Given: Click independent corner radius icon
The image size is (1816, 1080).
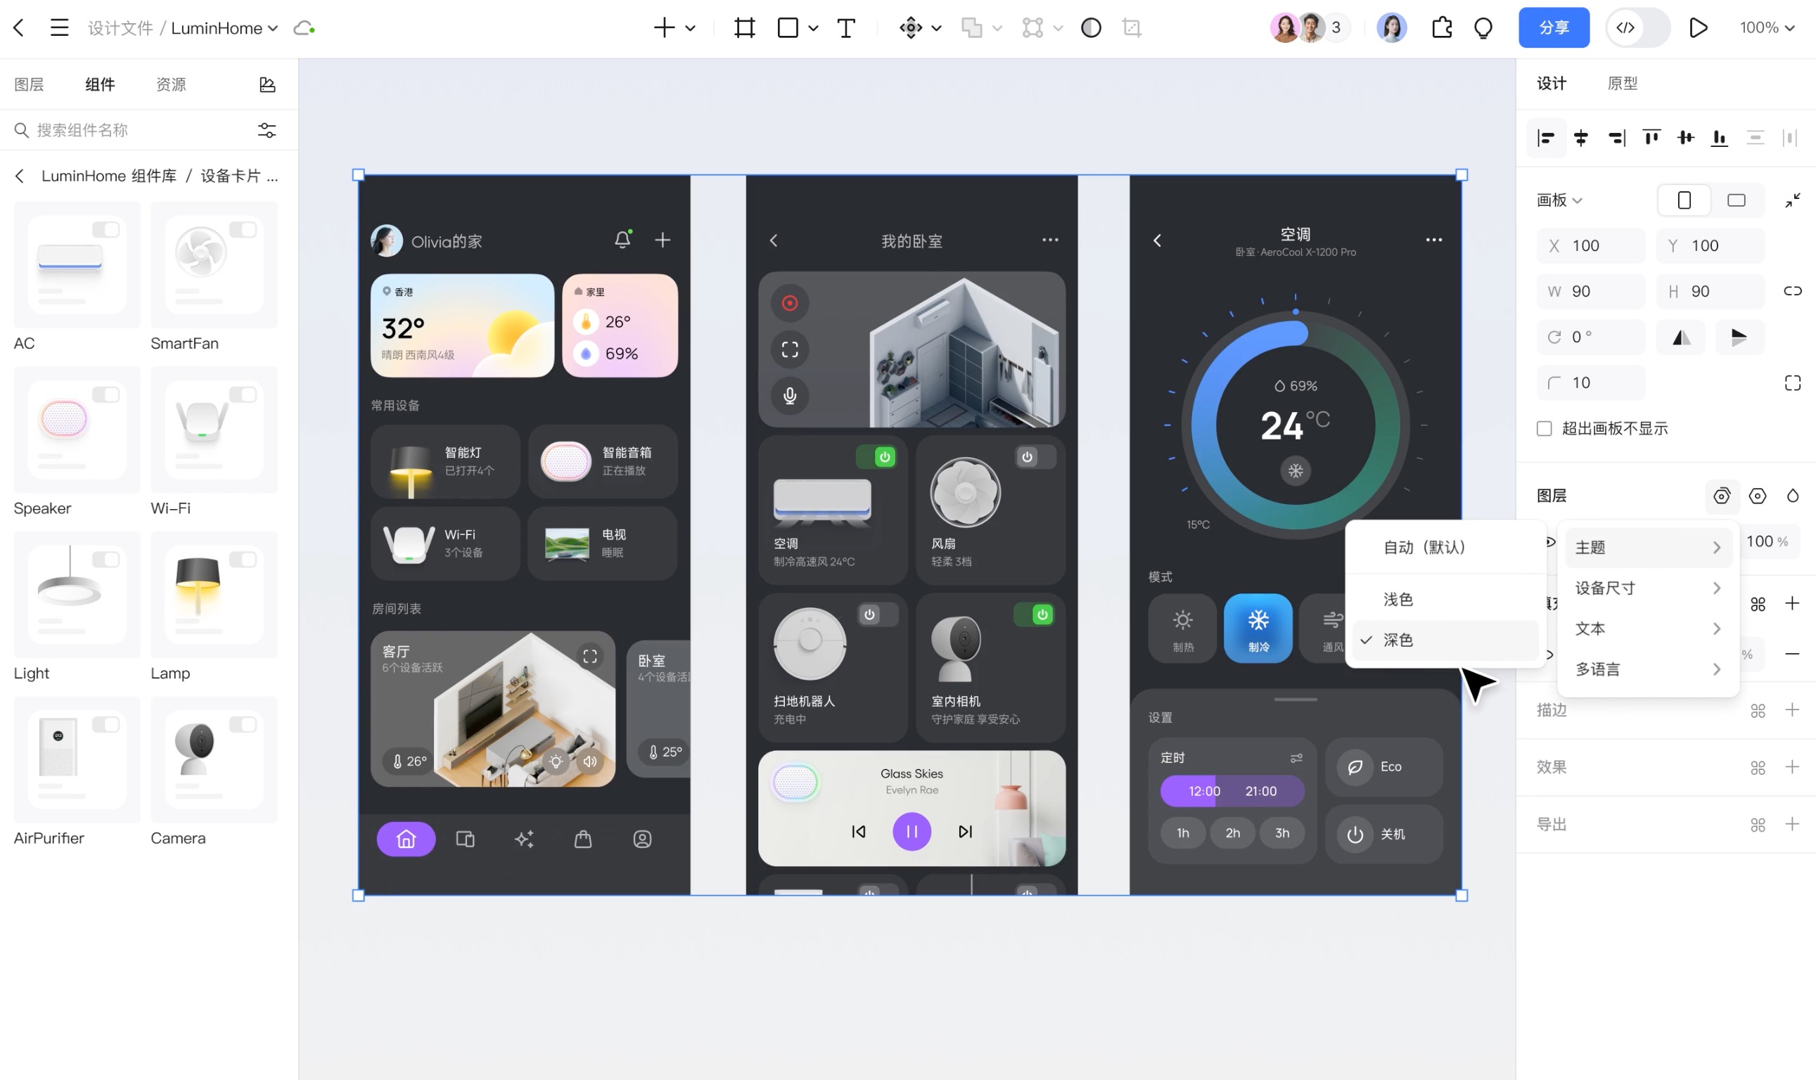Looking at the screenshot, I should (x=1793, y=382).
